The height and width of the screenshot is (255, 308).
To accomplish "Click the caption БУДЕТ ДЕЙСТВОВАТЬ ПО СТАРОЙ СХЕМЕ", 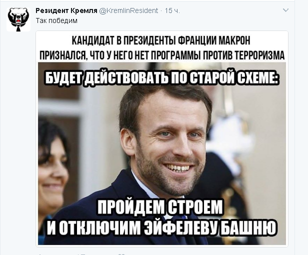I will [x=161, y=78].
